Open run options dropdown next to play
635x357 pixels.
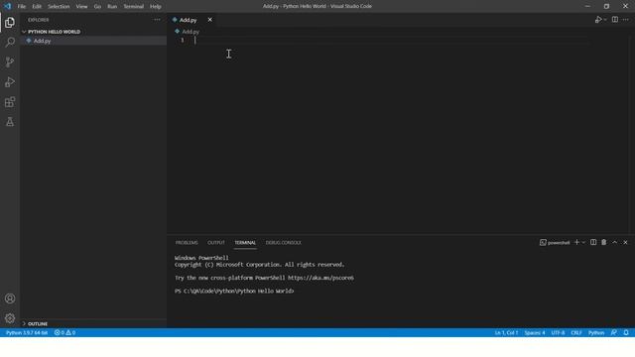(605, 20)
